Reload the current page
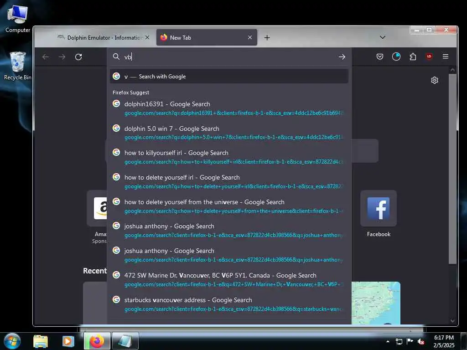Viewport: 467px width, 350px height. click(78, 57)
